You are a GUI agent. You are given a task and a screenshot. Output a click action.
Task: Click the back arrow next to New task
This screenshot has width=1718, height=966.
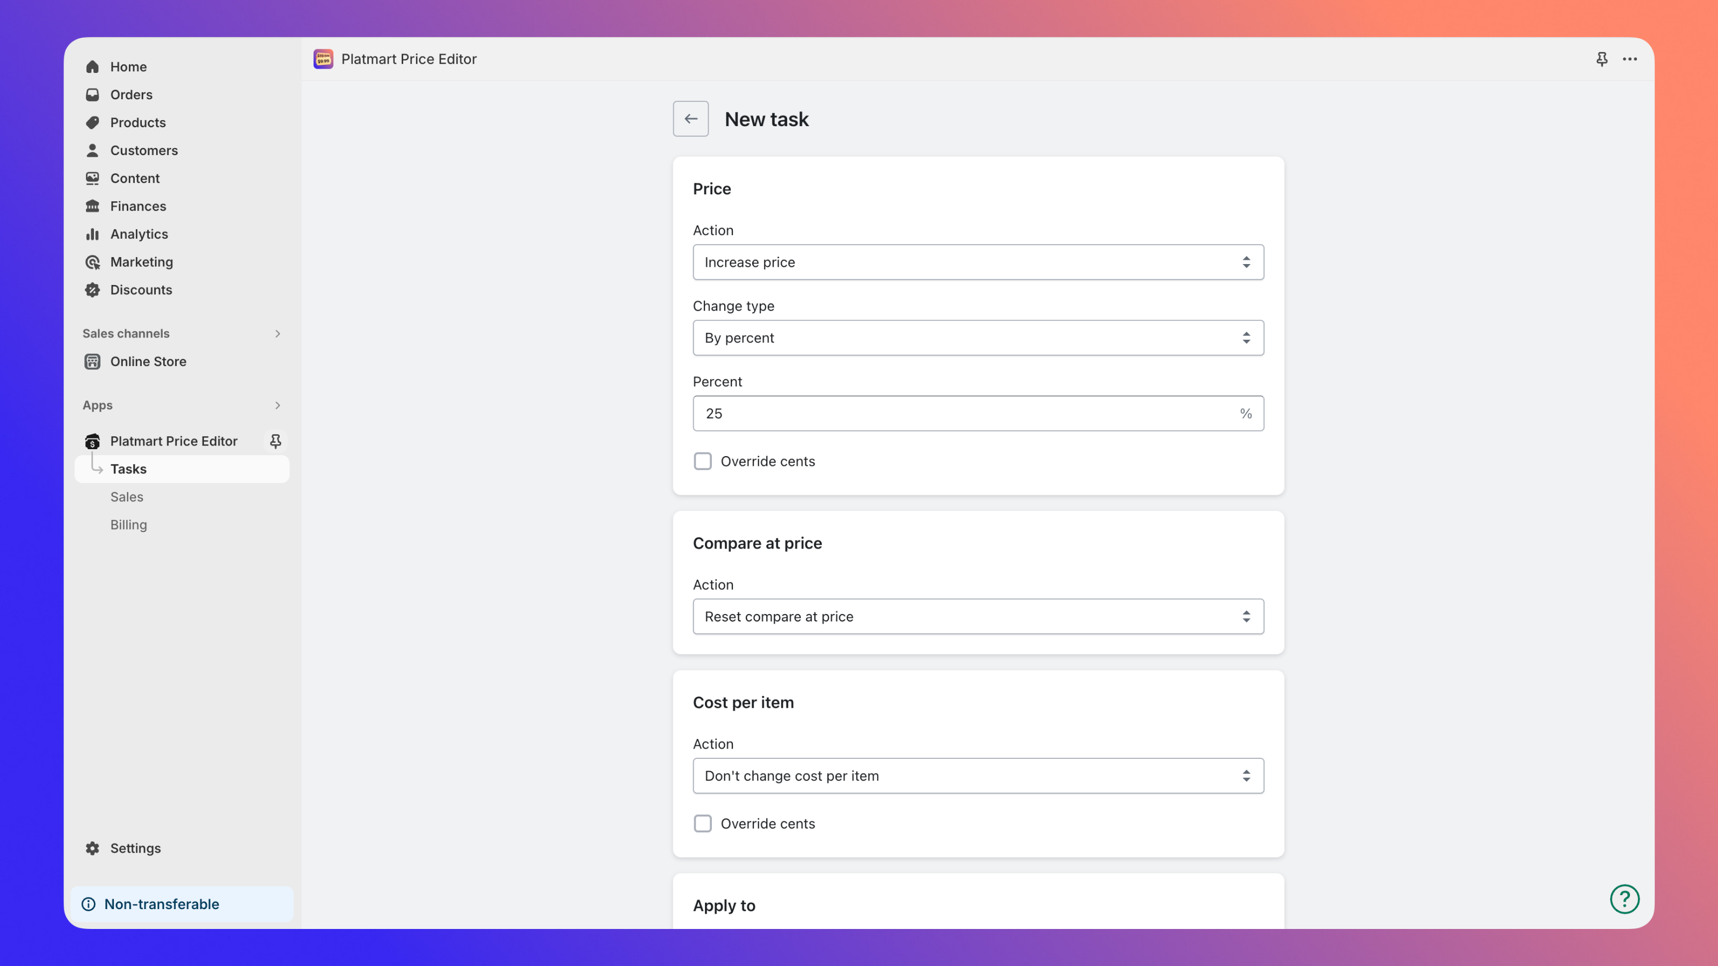[690, 118]
